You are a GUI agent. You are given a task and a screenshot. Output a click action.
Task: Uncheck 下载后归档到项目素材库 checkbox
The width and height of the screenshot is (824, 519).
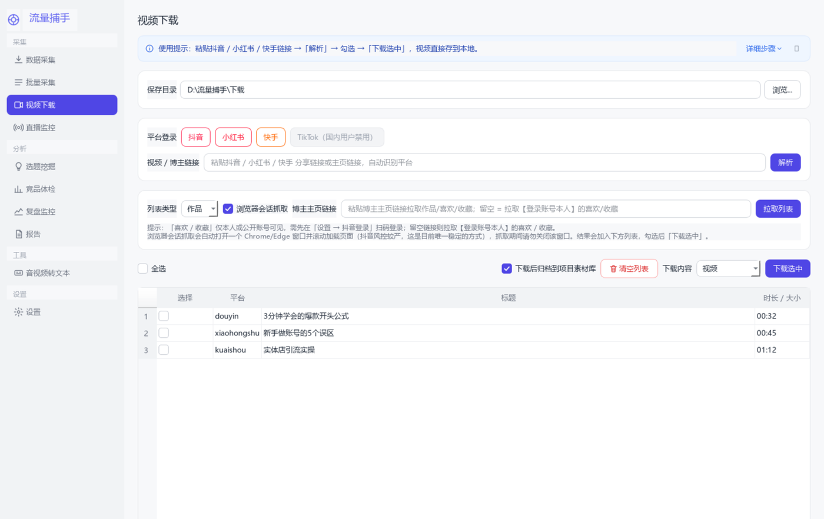(506, 269)
